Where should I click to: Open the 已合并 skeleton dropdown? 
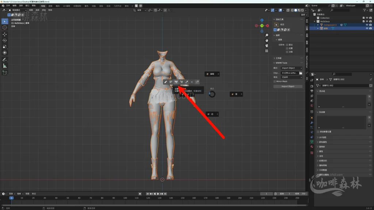[292, 77]
